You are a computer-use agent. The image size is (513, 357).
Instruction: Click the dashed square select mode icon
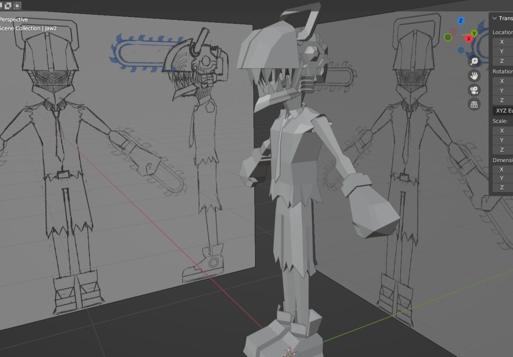click(17, 6)
